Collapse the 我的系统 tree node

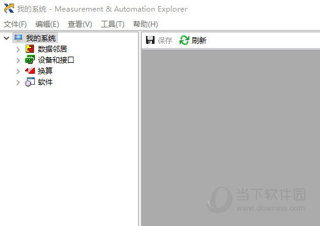7,38
